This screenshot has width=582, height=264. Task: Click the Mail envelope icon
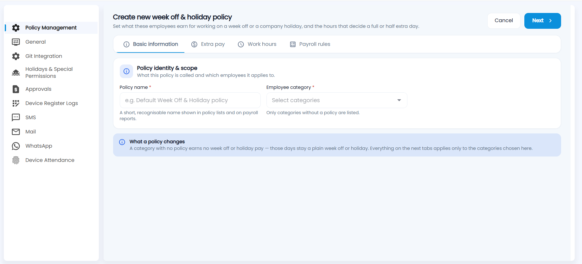[16, 132]
